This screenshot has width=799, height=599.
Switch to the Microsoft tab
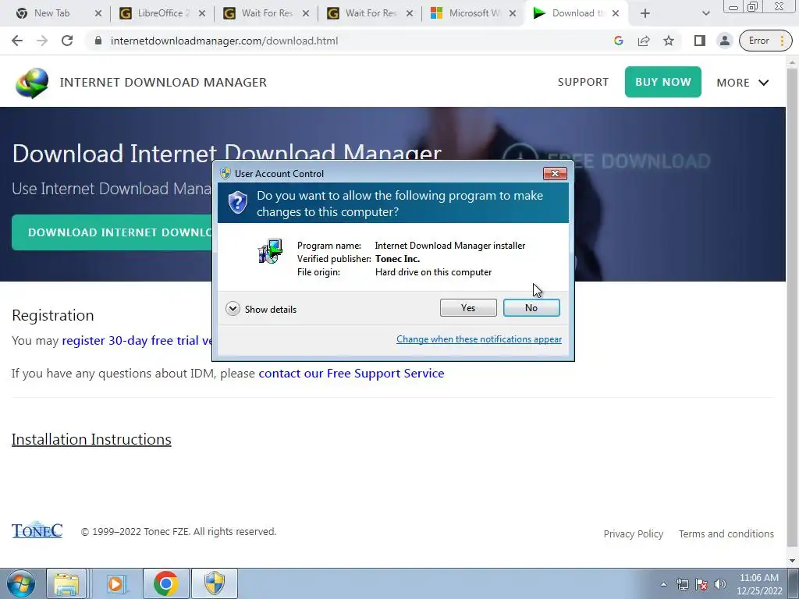[x=474, y=13]
